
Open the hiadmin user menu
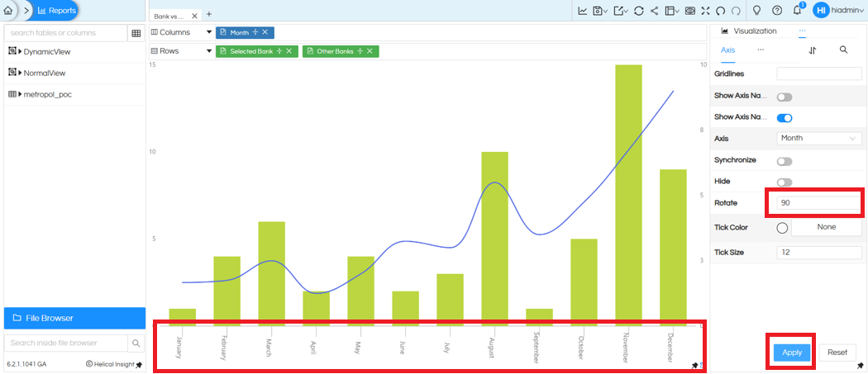point(848,10)
